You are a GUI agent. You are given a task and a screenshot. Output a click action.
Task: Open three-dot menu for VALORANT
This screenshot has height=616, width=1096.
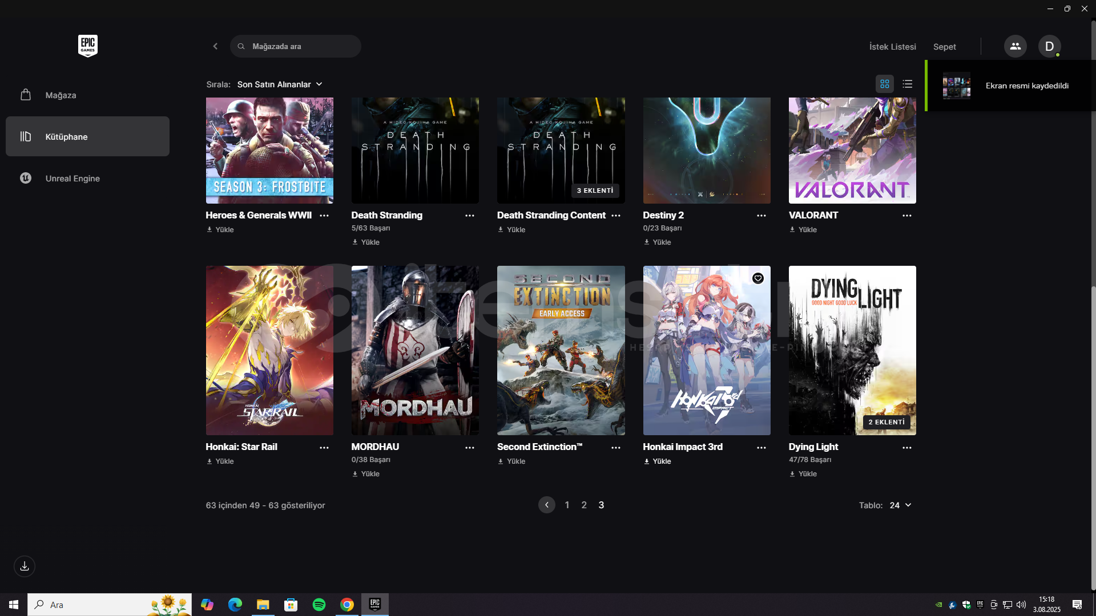click(907, 216)
